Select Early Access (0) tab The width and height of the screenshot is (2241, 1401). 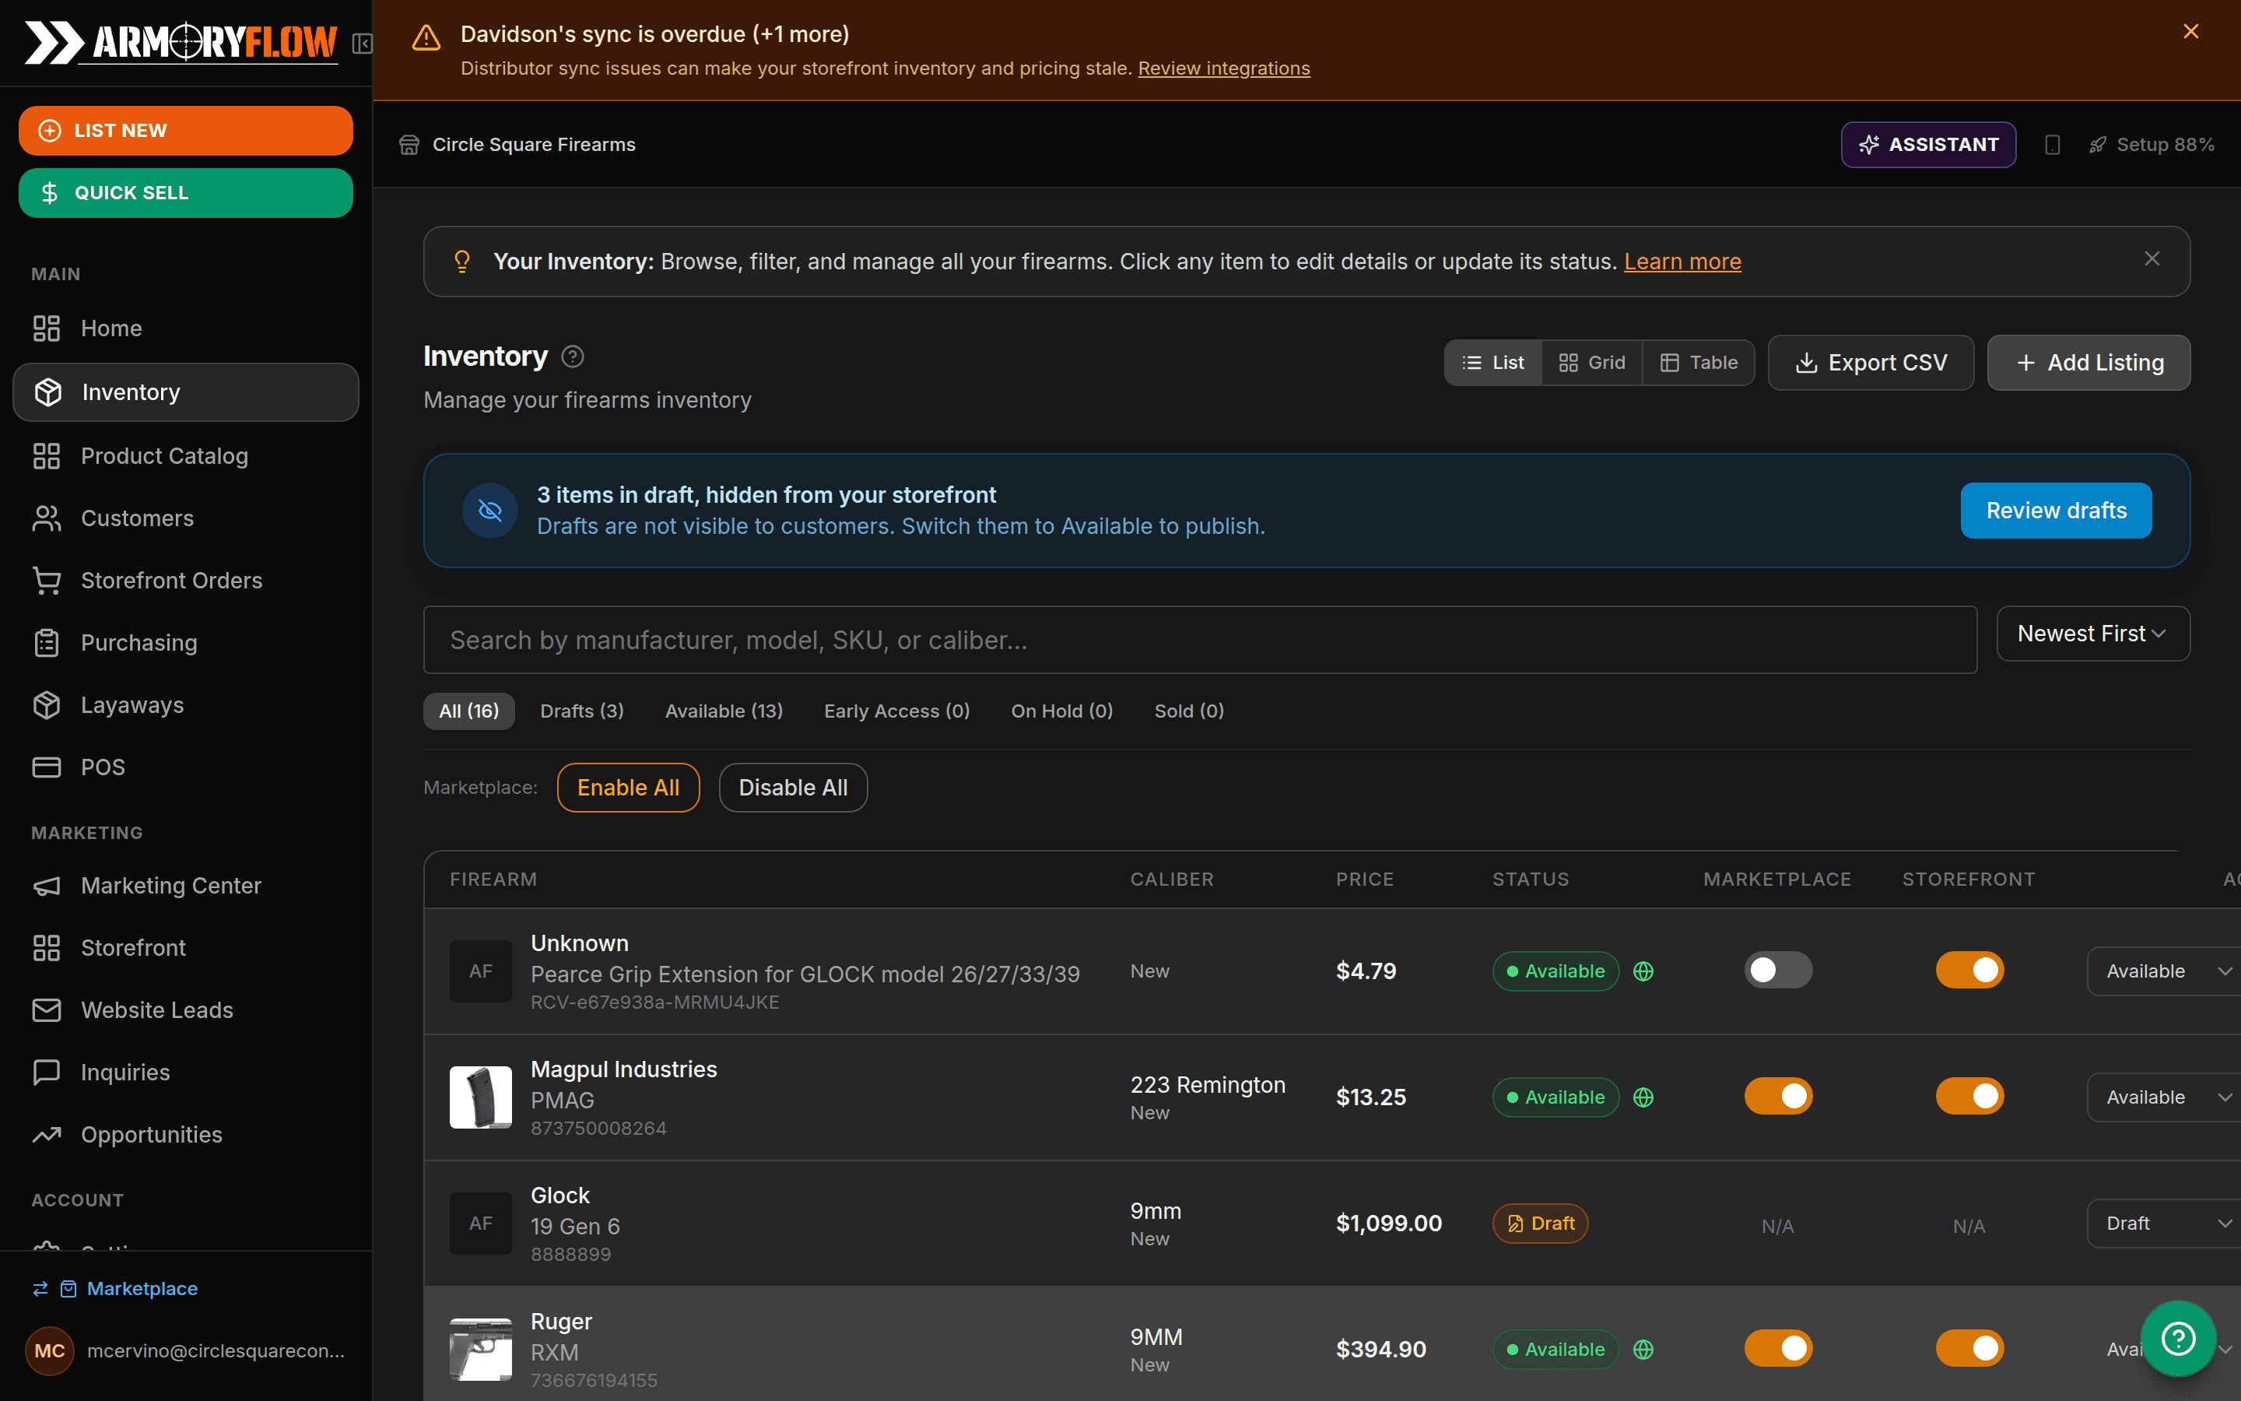pos(896,711)
